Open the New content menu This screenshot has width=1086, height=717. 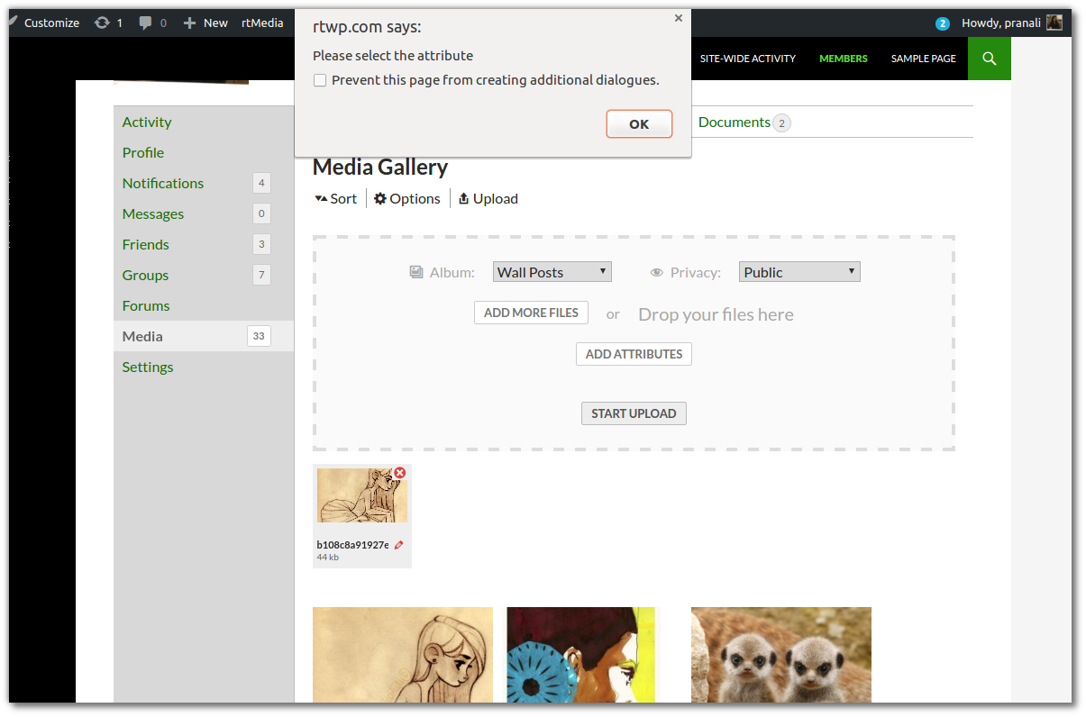point(205,23)
